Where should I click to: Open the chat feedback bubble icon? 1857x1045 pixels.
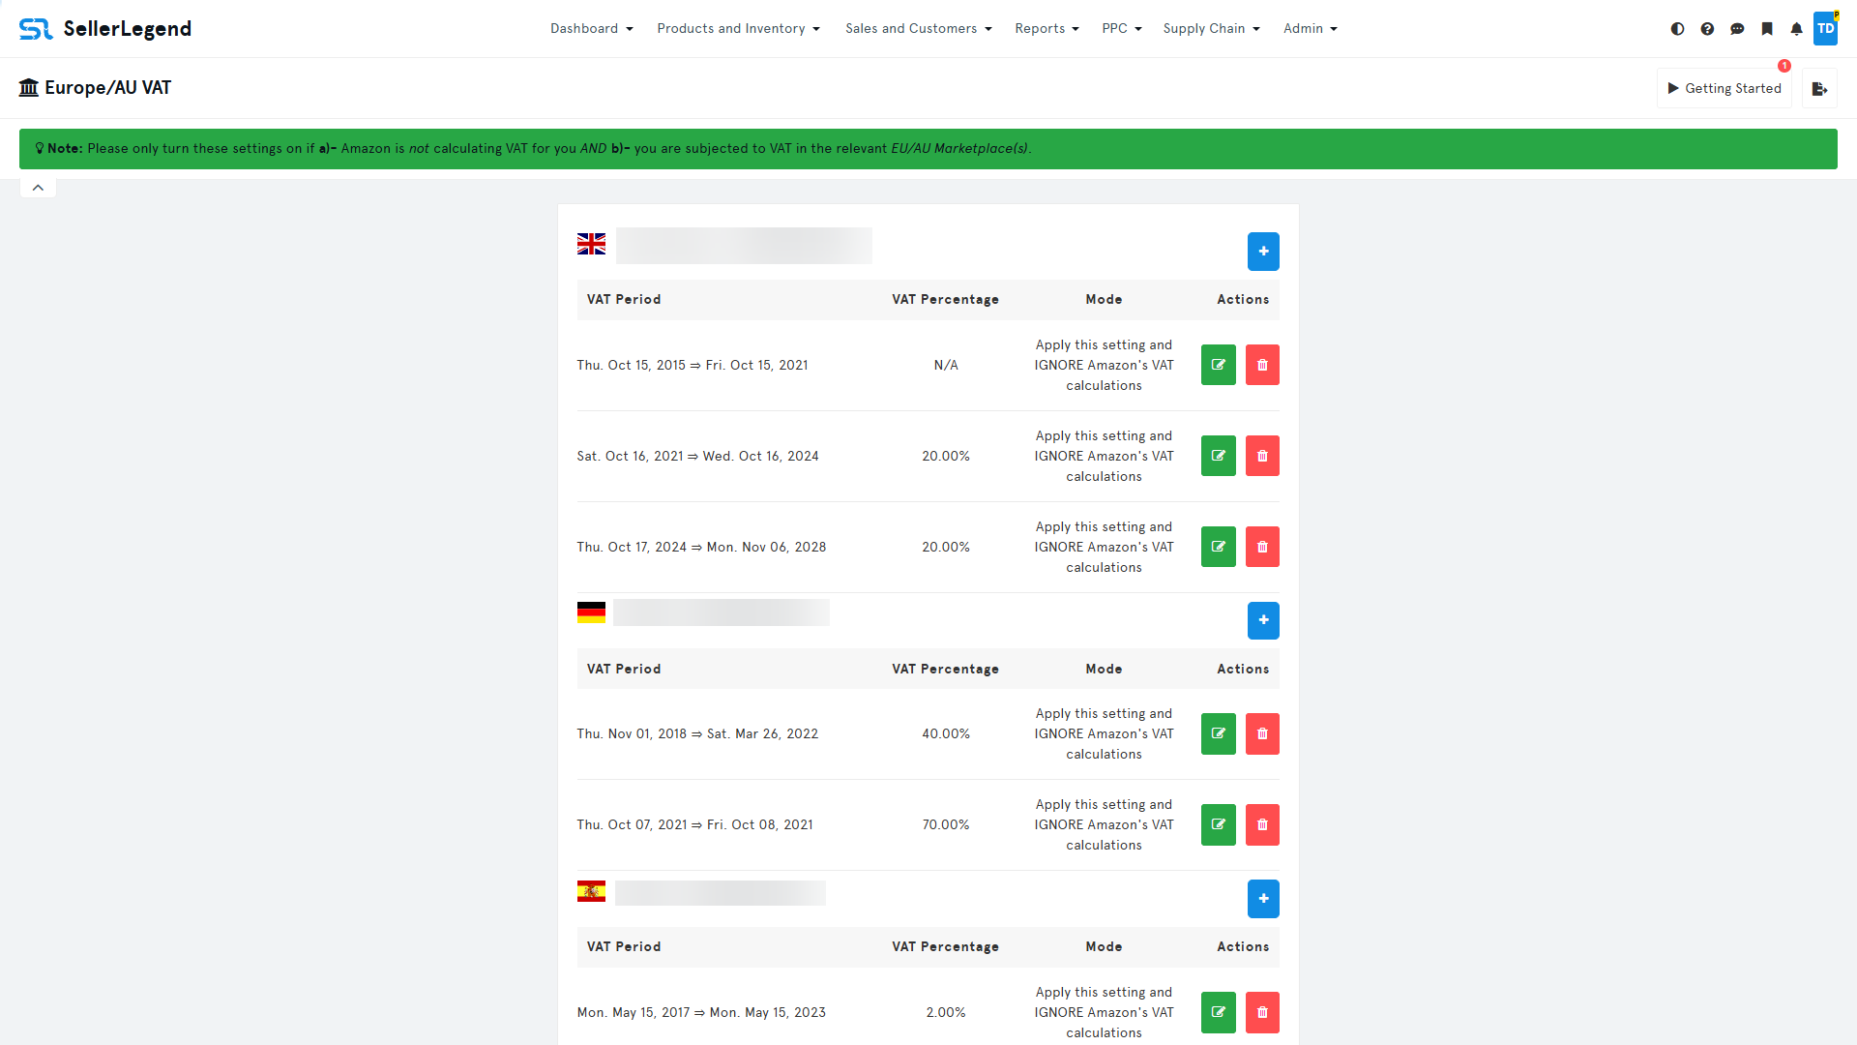[1738, 29]
